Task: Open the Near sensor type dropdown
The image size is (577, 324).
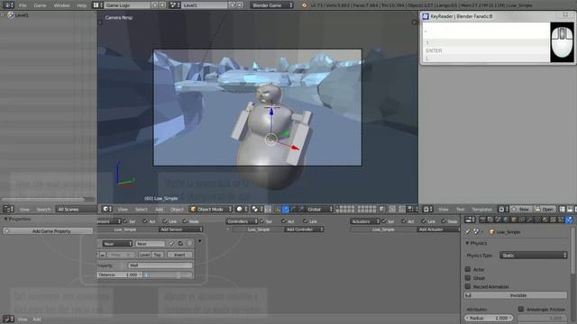Action: pyautogui.click(x=117, y=244)
